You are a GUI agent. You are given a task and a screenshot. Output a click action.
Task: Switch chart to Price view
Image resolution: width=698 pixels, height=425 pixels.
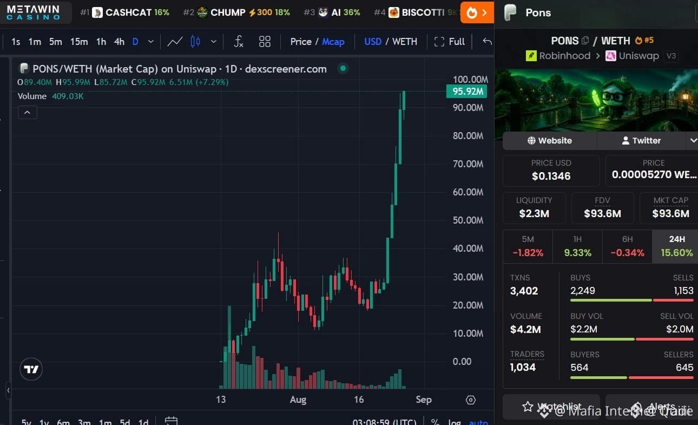(x=301, y=42)
